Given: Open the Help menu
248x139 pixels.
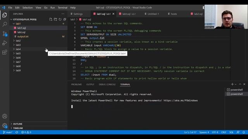Looking at the screenshot, I should (73, 8).
